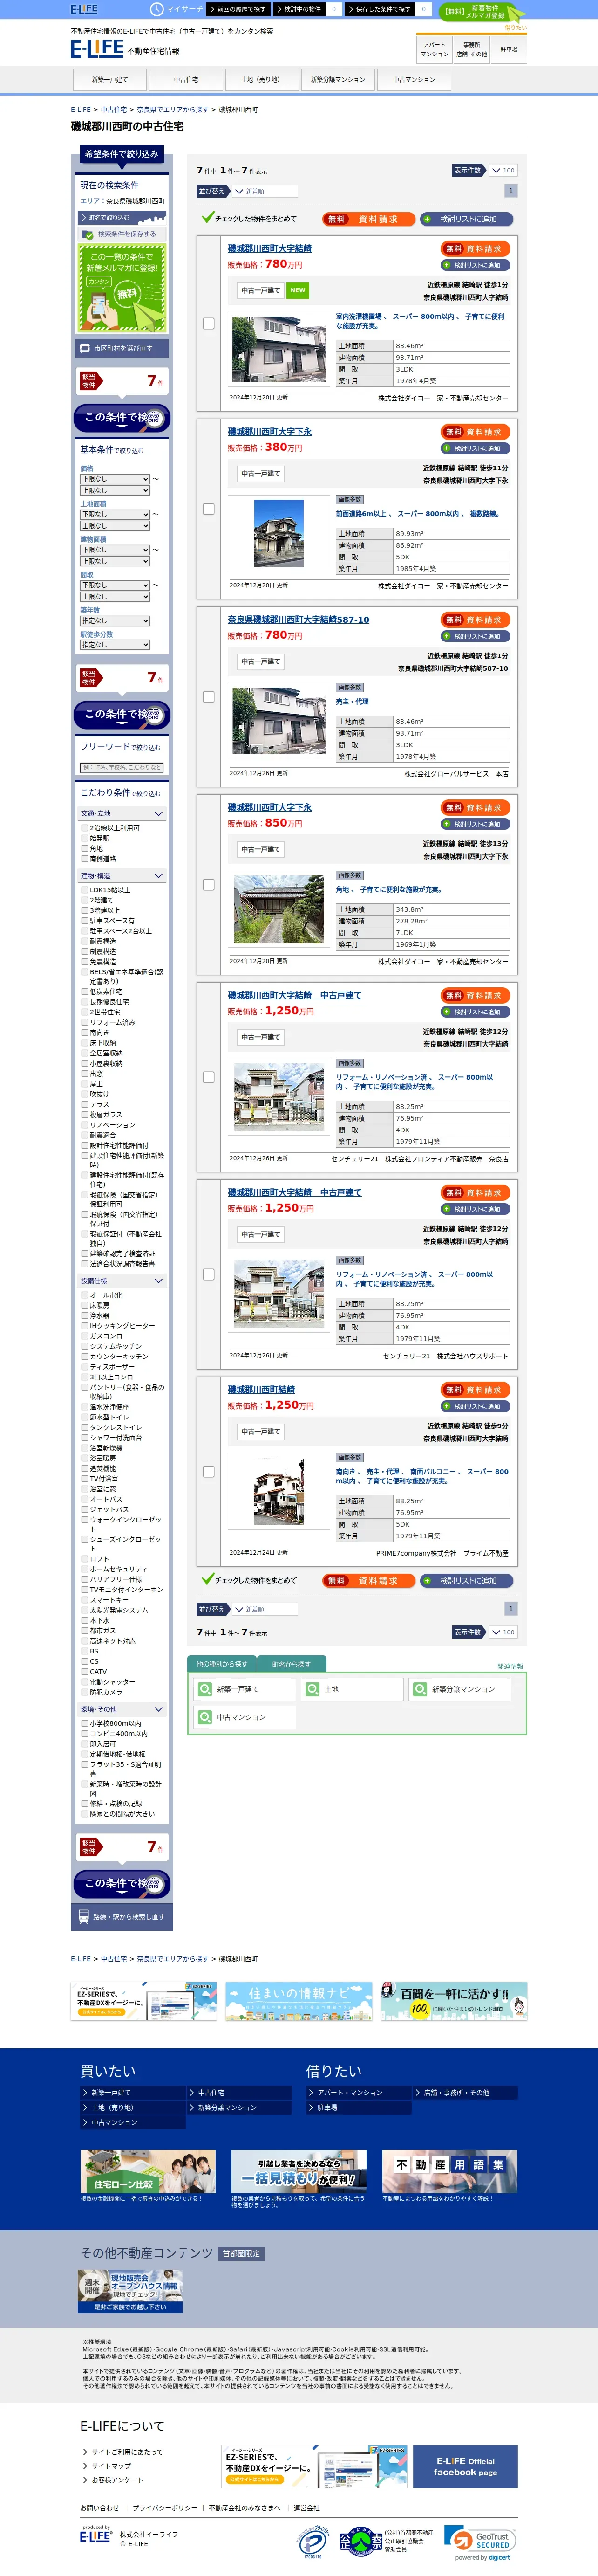The height and width of the screenshot is (2576, 598).
Task: Check the 380万円 listing checkbox
Action: 209,509
